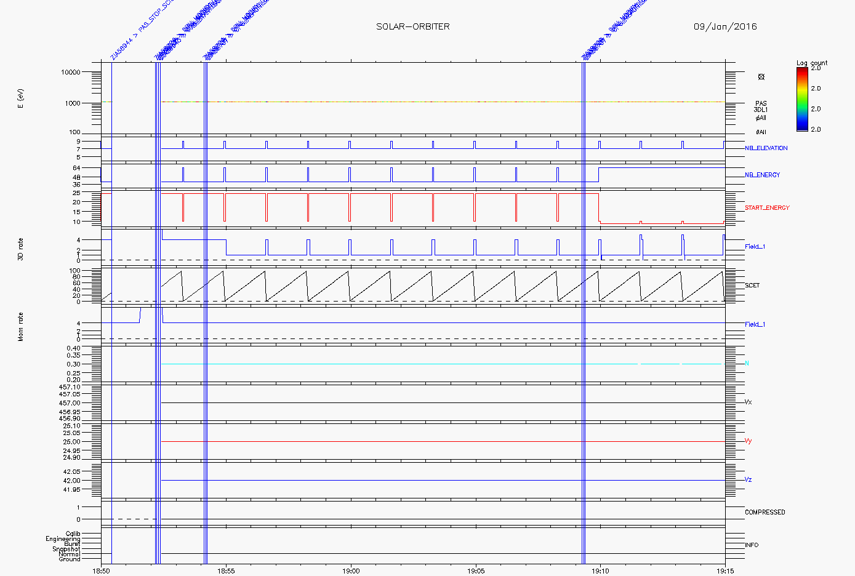Click the 3DL1 product label
The image size is (855, 576).
761,110
